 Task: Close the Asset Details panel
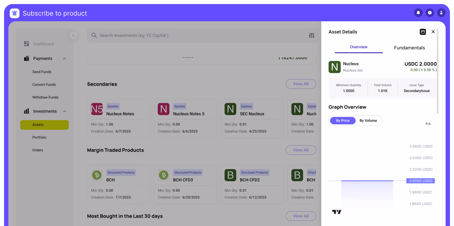point(433,32)
